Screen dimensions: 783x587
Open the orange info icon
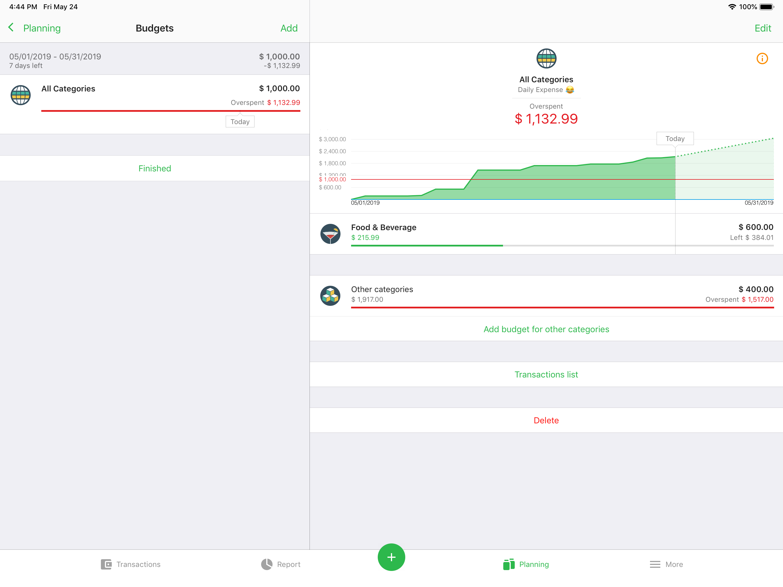click(762, 58)
